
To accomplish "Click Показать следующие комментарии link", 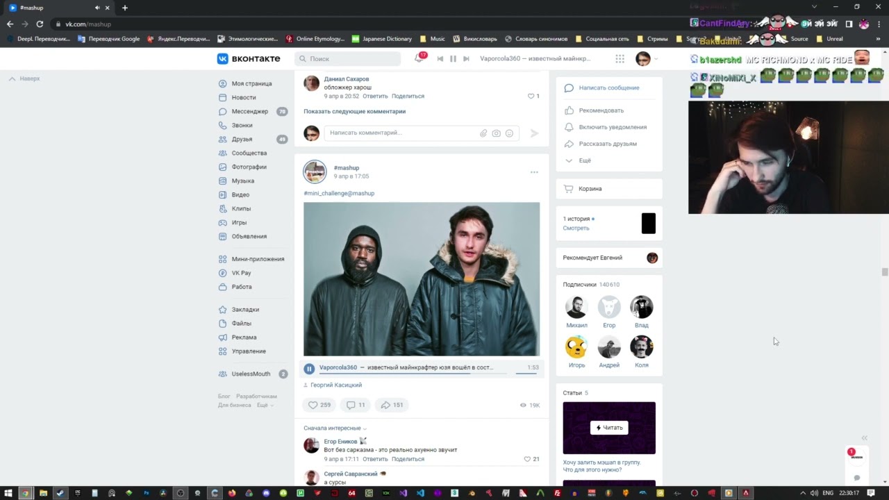I will (x=354, y=111).
